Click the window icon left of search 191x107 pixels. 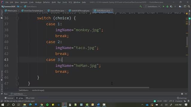point(185,7)
